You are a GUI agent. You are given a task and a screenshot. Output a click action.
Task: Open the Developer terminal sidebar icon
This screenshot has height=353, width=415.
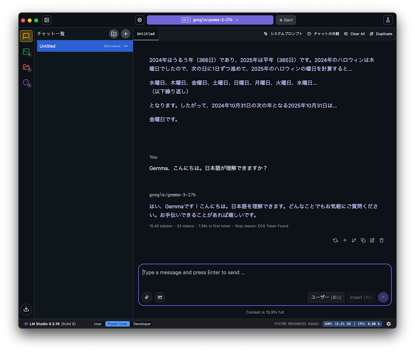(x=26, y=52)
